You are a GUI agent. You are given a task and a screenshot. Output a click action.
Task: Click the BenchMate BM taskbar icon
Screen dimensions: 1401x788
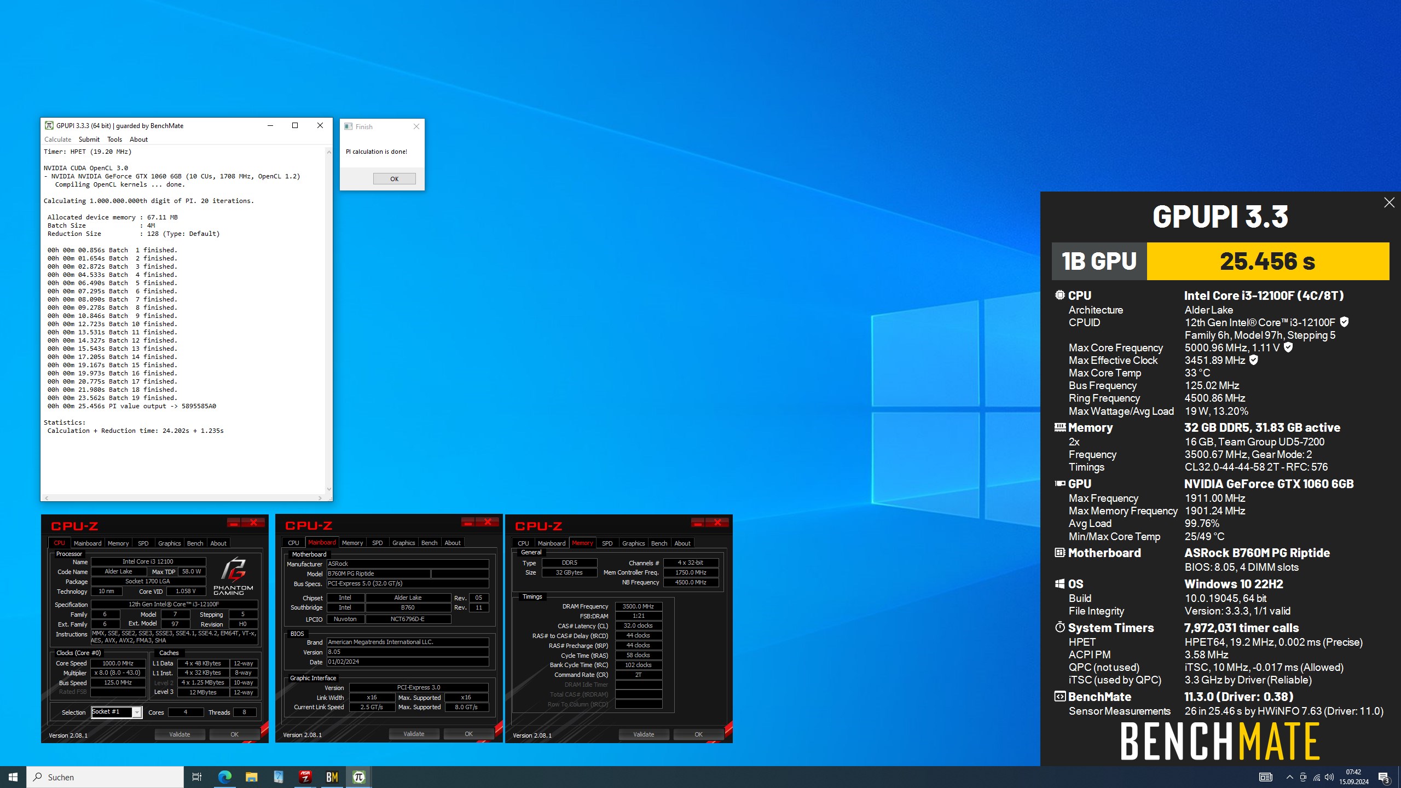point(332,777)
